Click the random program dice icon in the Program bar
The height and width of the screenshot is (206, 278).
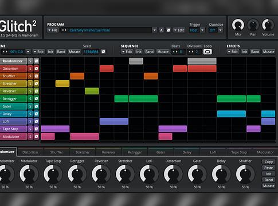click(x=169, y=30)
